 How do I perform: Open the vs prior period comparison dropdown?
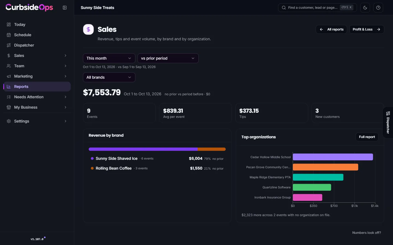coord(168,58)
